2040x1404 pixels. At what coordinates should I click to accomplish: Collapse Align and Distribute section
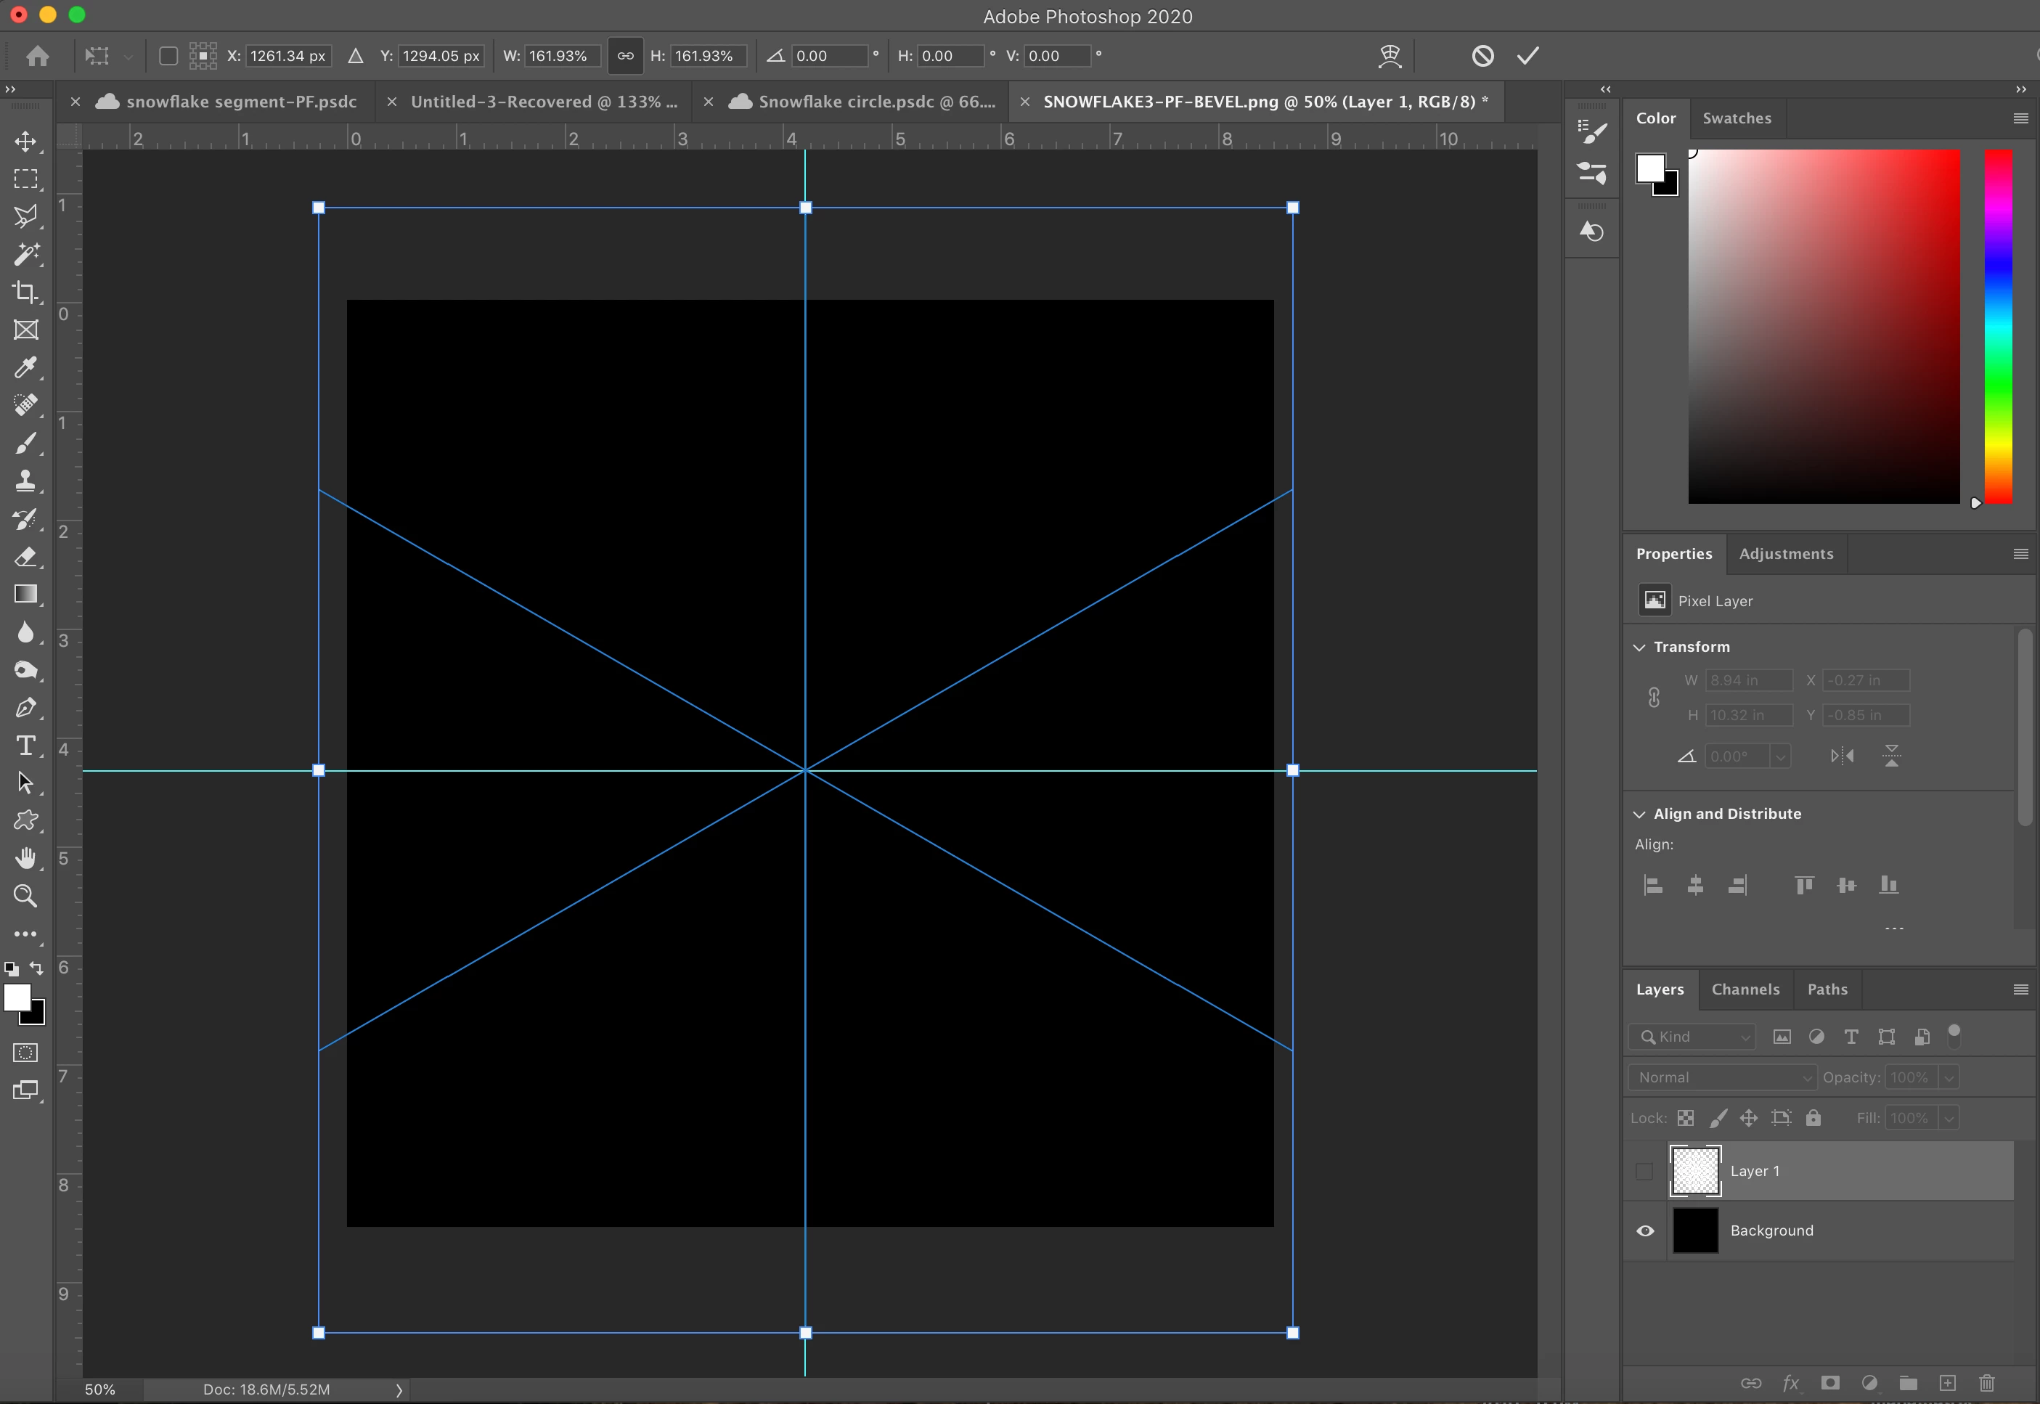pyautogui.click(x=1639, y=815)
